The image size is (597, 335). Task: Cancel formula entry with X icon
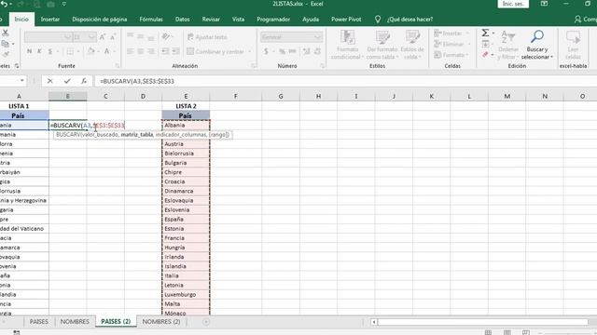(x=49, y=81)
